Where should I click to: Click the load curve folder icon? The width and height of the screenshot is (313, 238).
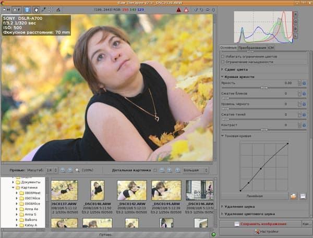pyautogui.click(x=294, y=196)
